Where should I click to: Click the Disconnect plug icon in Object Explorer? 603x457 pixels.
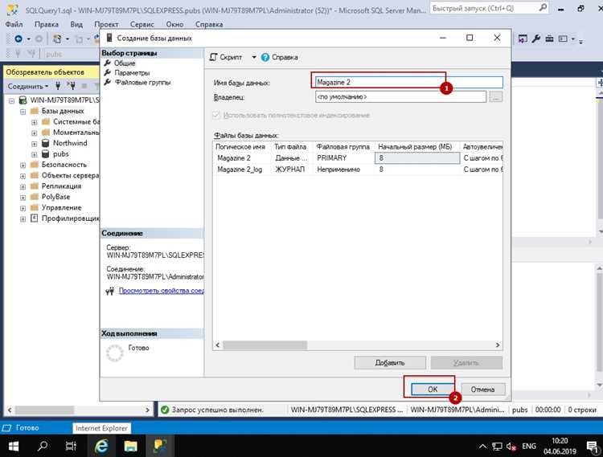coord(71,86)
